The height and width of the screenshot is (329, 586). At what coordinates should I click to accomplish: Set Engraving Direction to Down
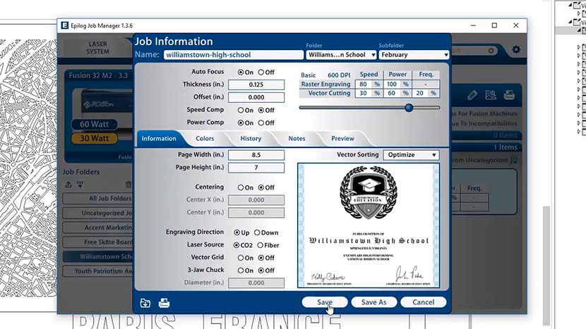[x=257, y=232]
